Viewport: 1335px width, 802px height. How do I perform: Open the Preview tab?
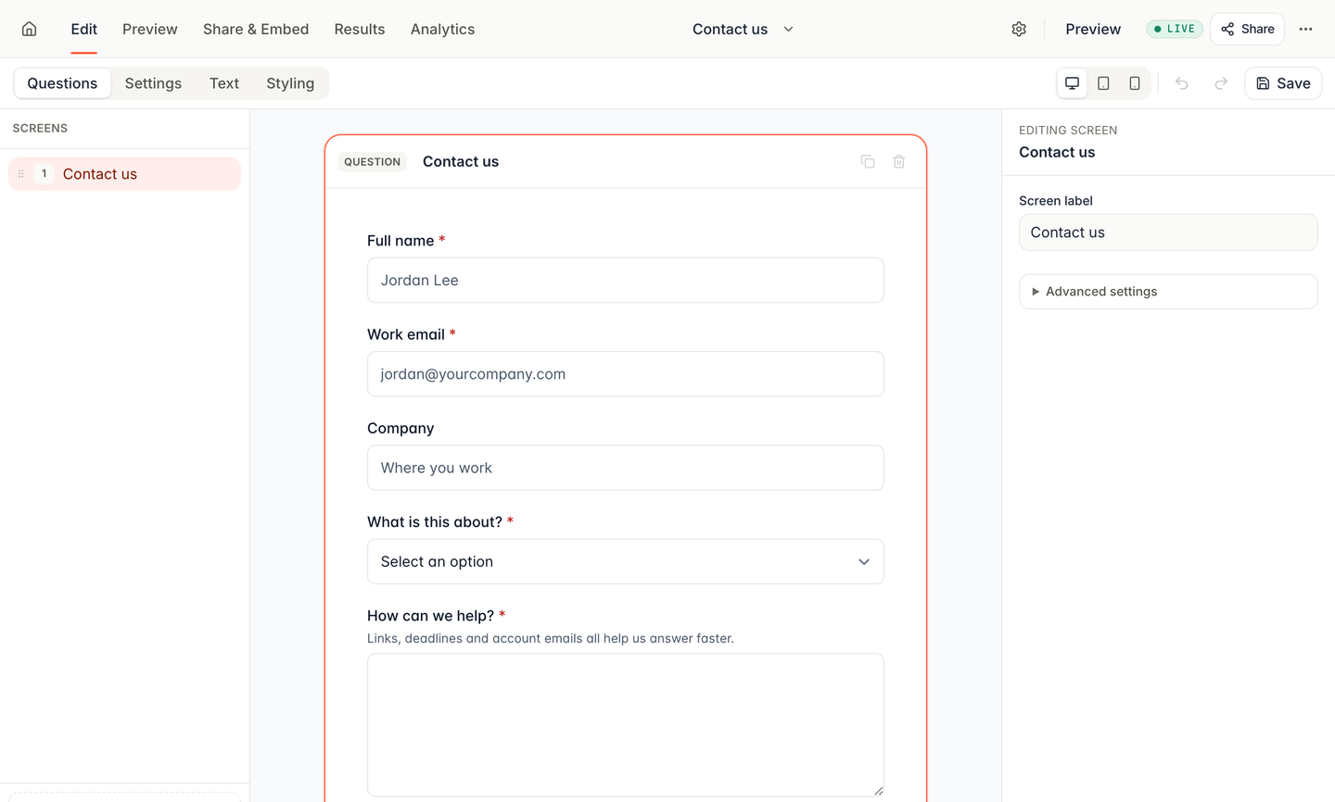pos(150,29)
